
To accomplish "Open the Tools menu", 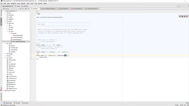I will point(32,4).
